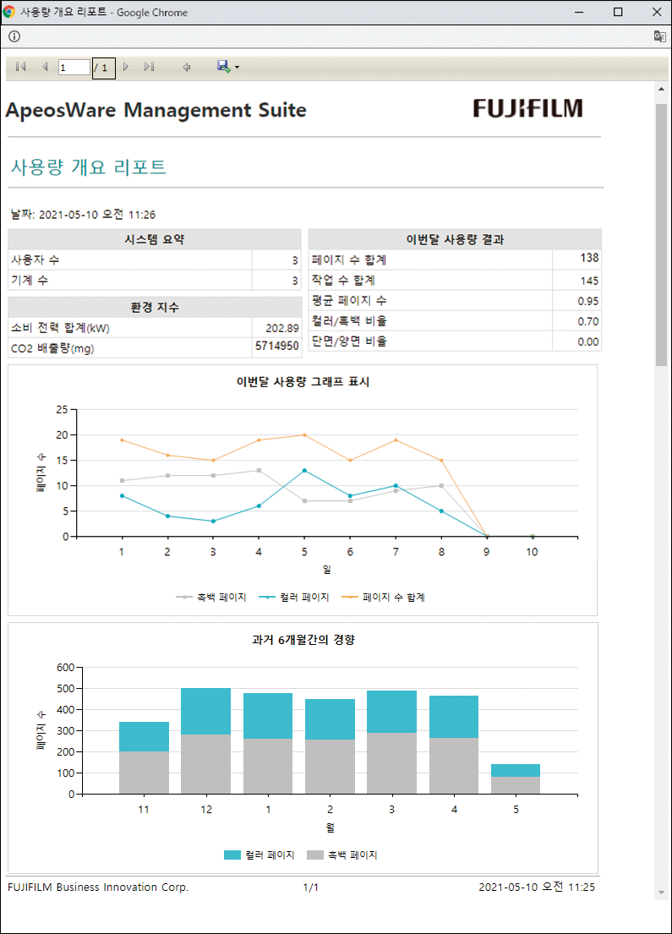Viewport: 672px width, 934px height.
Task: Click the 컬러 페이지 line chart legend
Action: pyautogui.click(x=293, y=597)
